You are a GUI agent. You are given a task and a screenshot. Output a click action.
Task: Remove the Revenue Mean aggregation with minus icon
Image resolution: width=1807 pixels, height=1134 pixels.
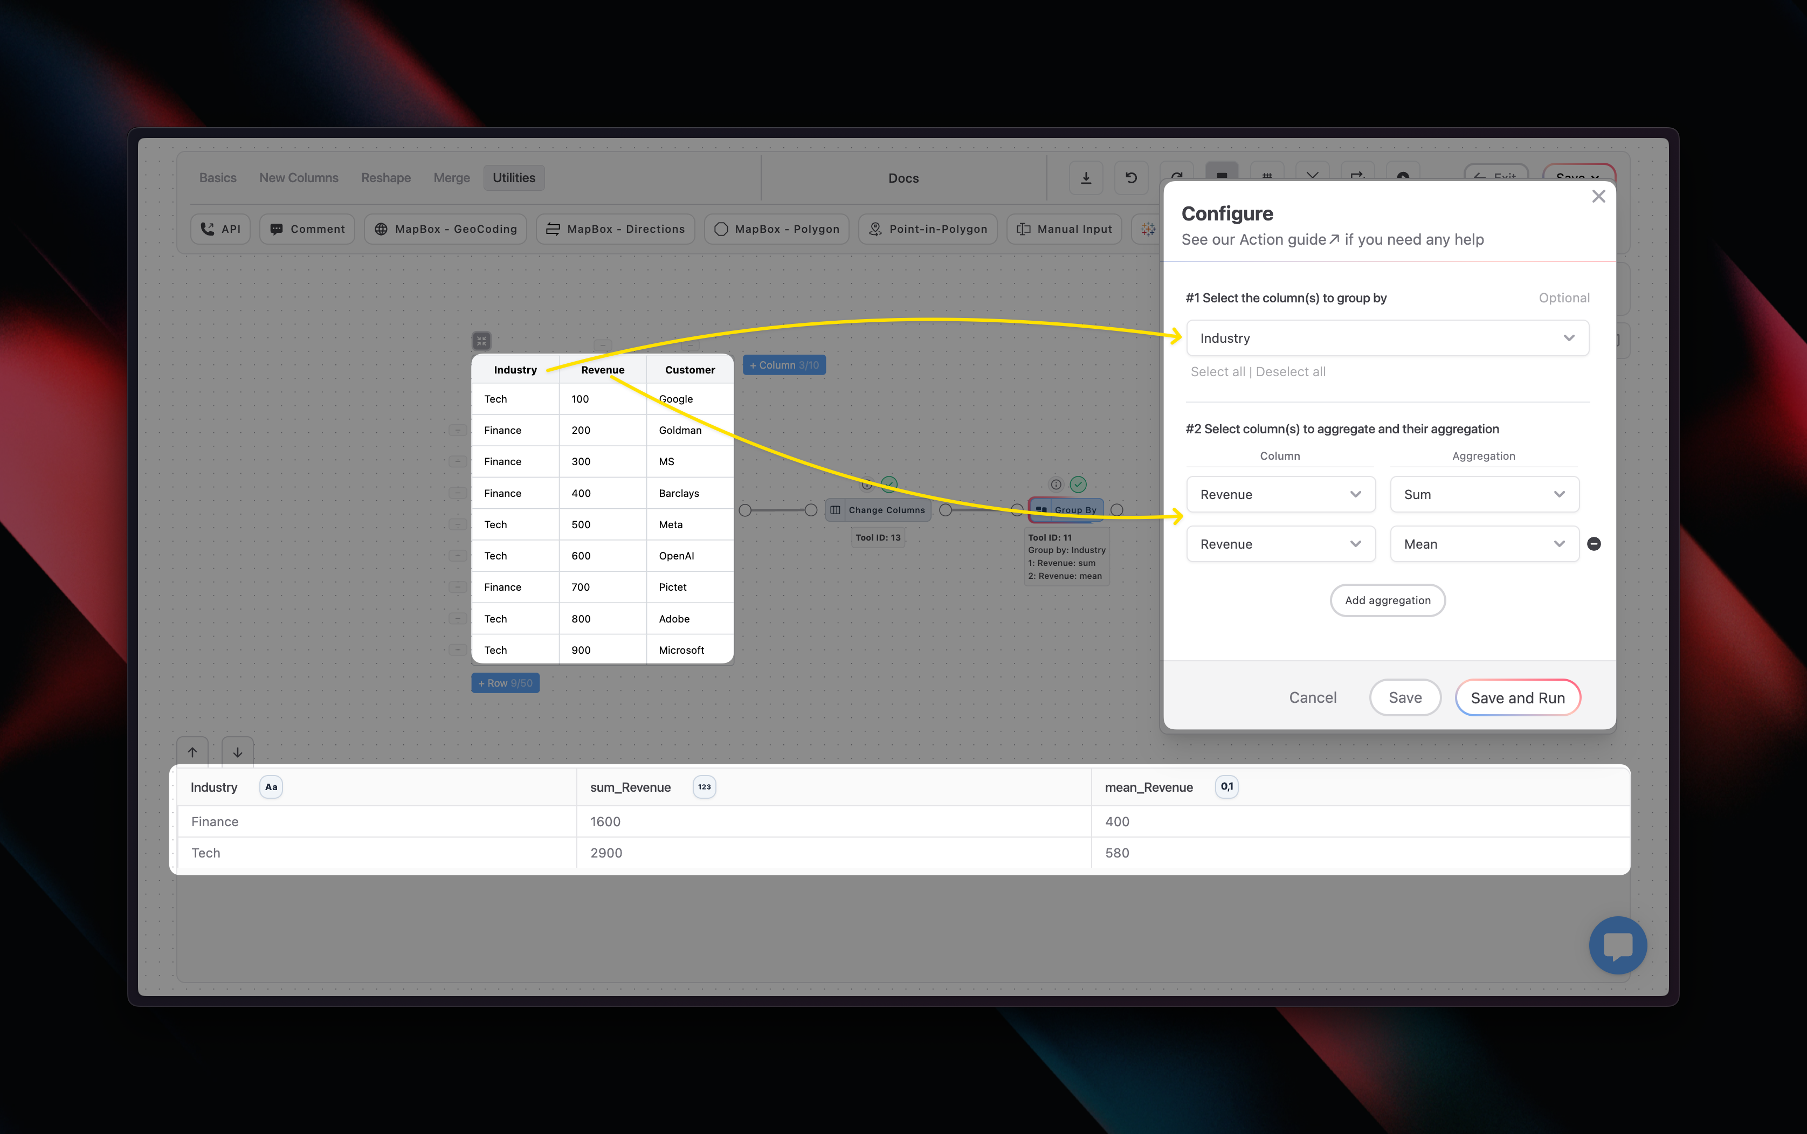click(1594, 544)
